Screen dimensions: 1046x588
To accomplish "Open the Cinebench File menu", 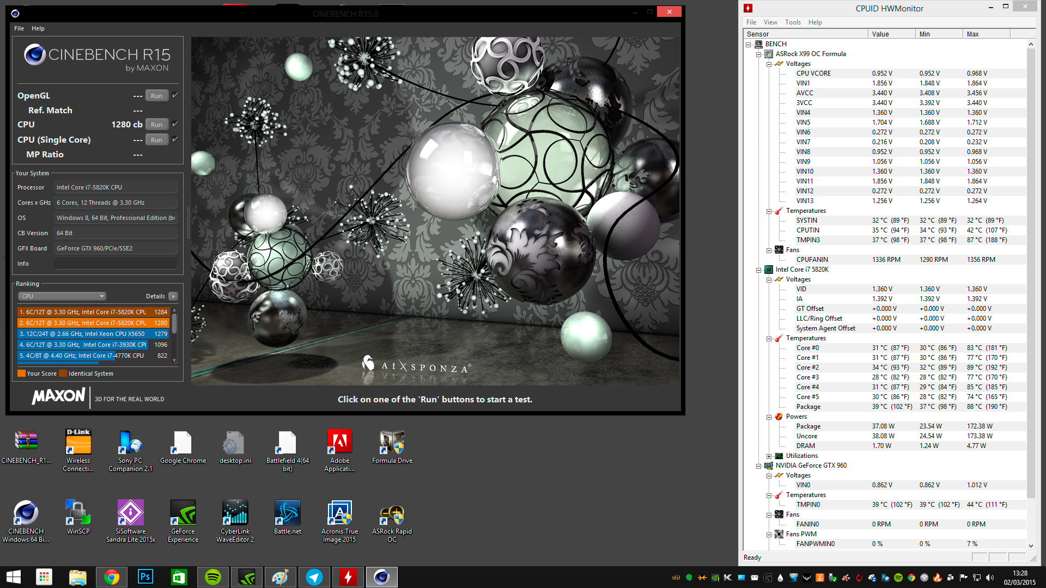I will (19, 28).
